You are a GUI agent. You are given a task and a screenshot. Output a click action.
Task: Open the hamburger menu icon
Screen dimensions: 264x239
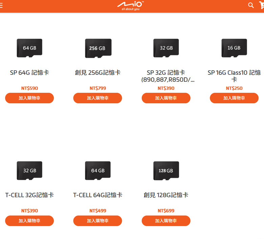(1, 5)
